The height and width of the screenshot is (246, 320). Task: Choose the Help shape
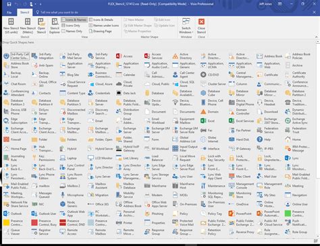pyautogui.click(x=263, y=140)
